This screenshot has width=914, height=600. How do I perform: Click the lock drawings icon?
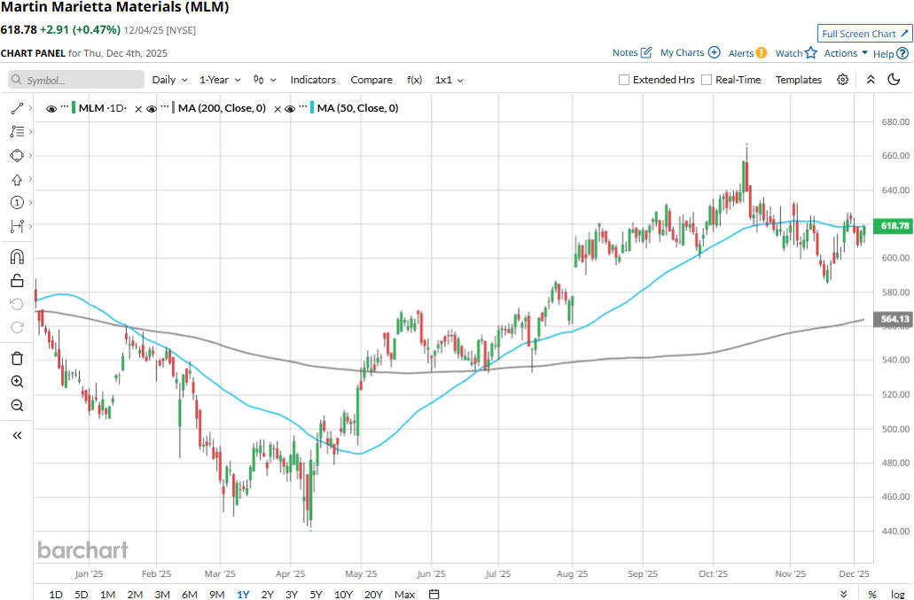[x=17, y=281]
